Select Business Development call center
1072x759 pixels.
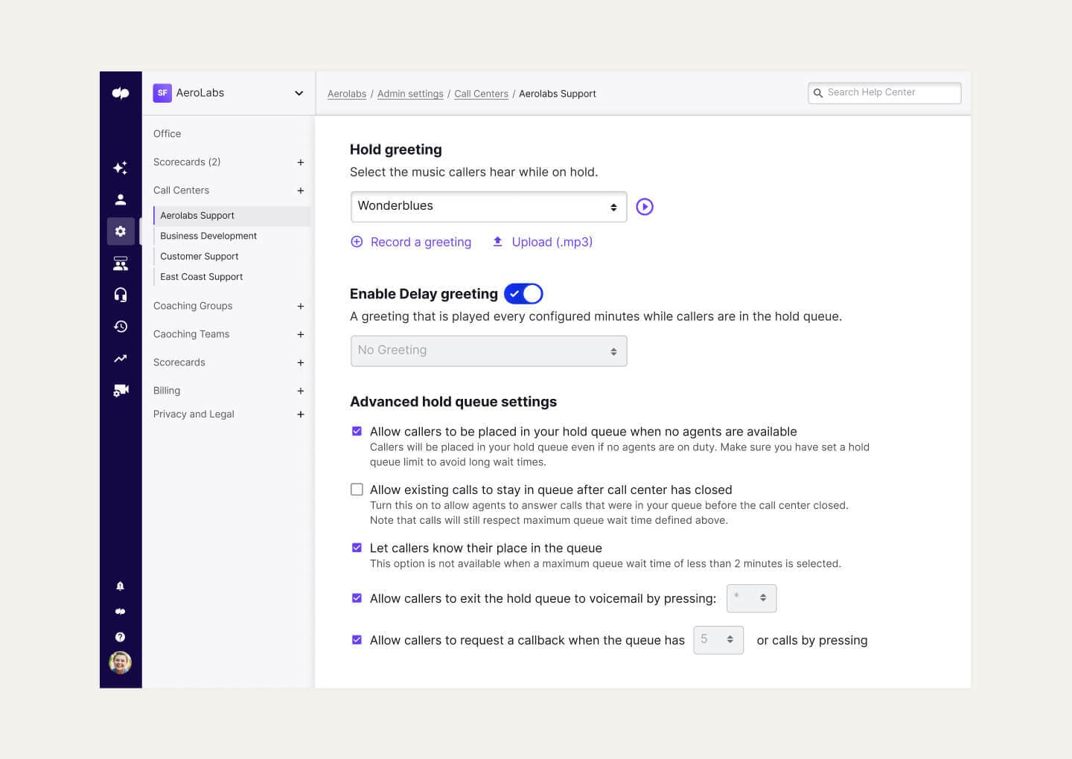tap(208, 236)
